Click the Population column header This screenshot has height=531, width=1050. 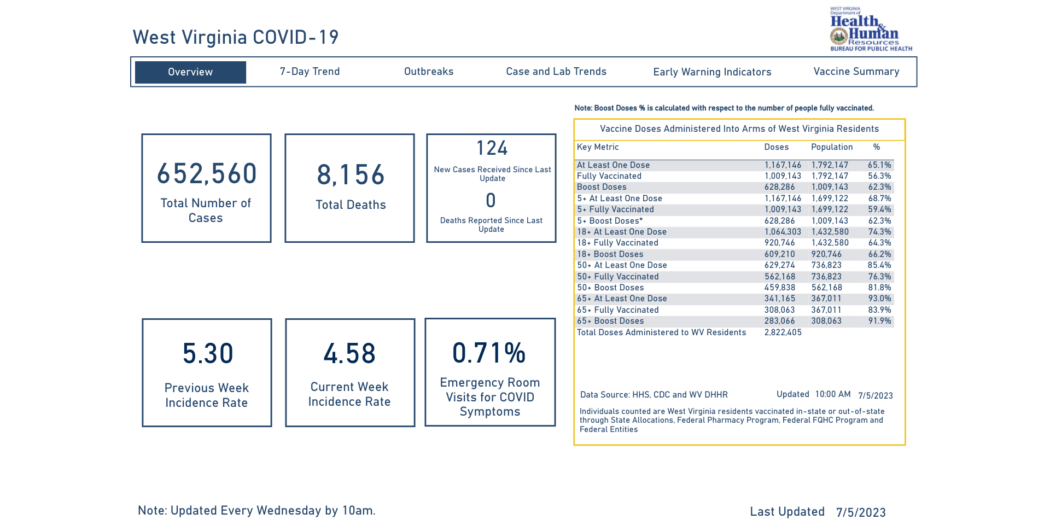[832, 147]
